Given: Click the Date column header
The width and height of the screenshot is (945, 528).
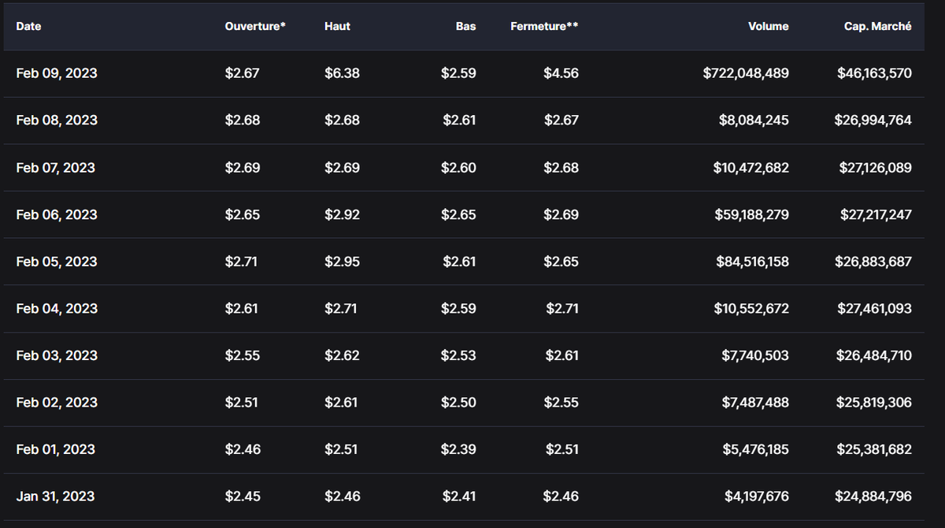Looking at the screenshot, I should (28, 26).
